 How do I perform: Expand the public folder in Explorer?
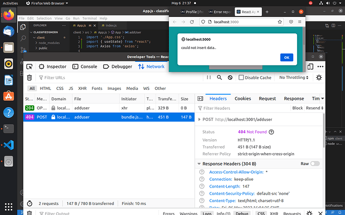pyautogui.click(x=43, y=48)
